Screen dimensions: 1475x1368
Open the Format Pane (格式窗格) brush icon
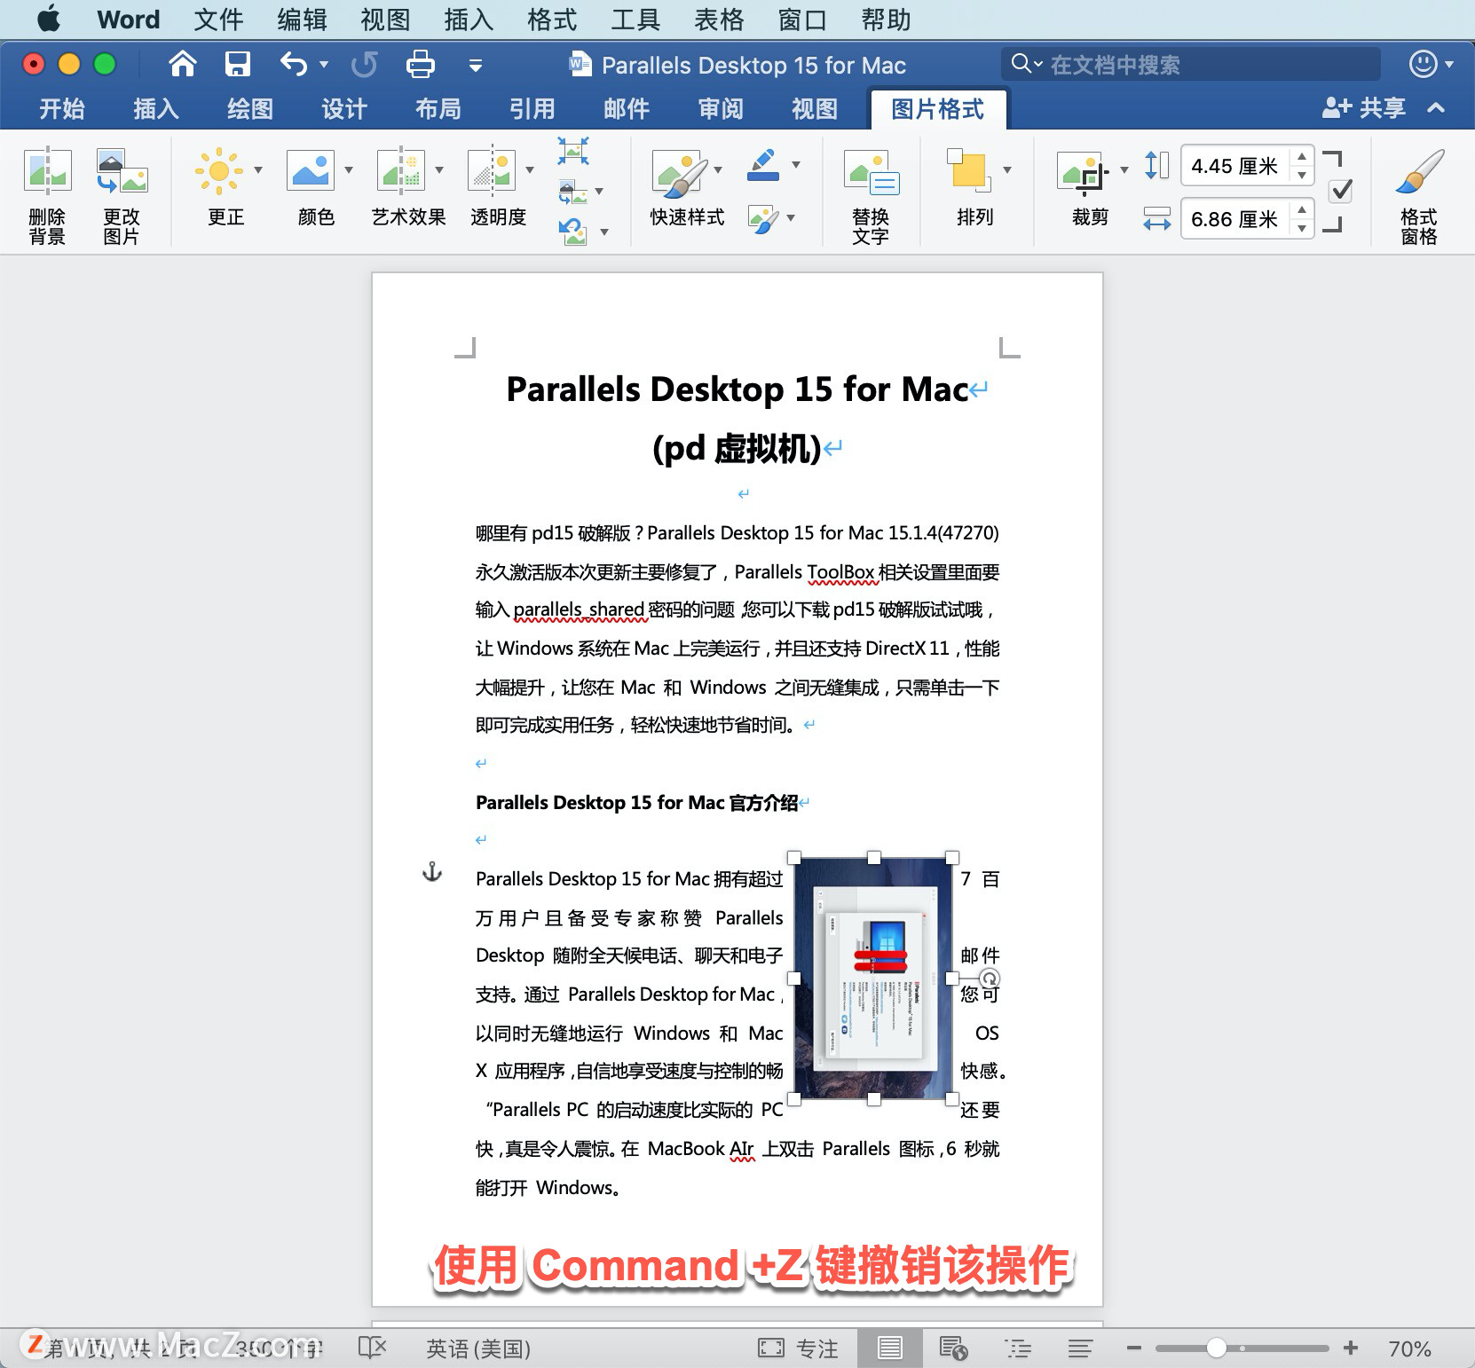coord(1419,171)
